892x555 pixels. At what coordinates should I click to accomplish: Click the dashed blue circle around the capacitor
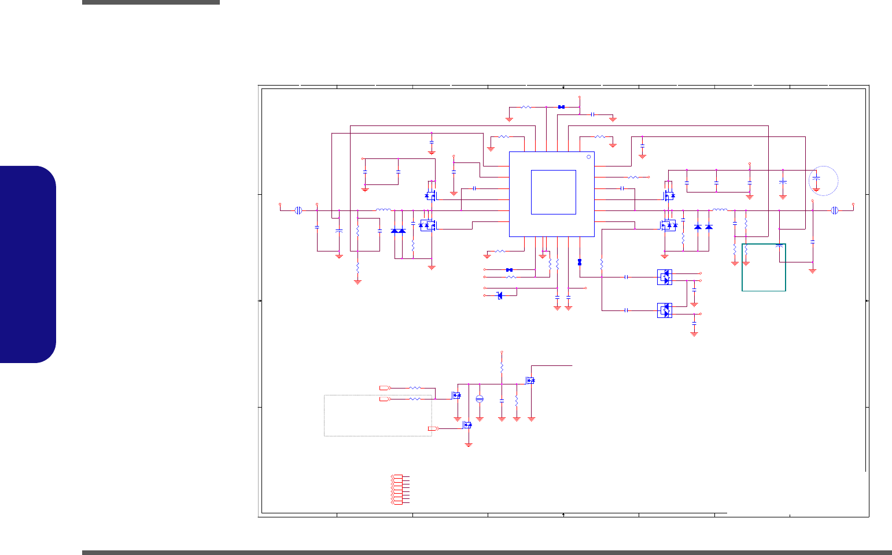pos(823,181)
